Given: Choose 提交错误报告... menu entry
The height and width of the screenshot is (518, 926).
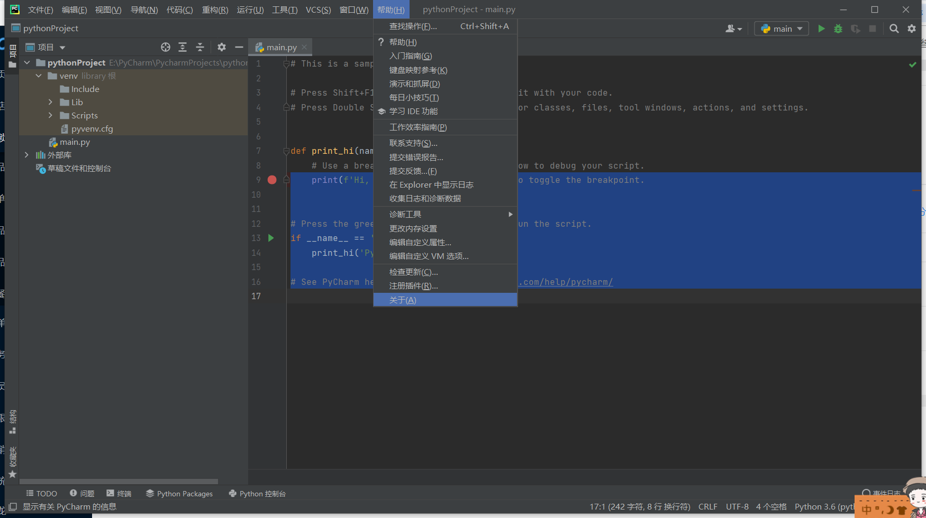Looking at the screenshot, I should (445, 157).
